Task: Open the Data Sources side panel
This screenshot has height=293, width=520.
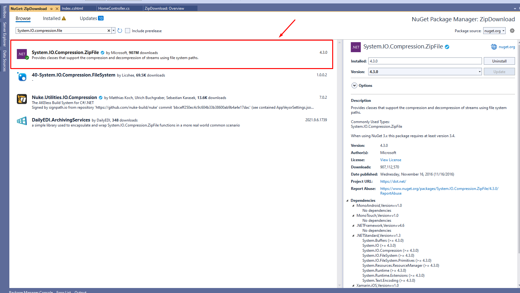Action: [x=4, y=61]
